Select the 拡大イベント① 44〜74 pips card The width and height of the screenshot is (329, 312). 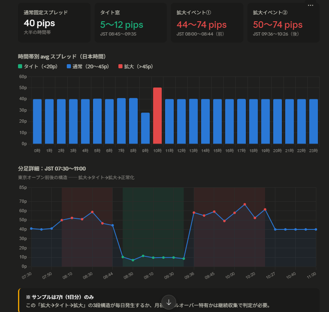pos(207,22)
